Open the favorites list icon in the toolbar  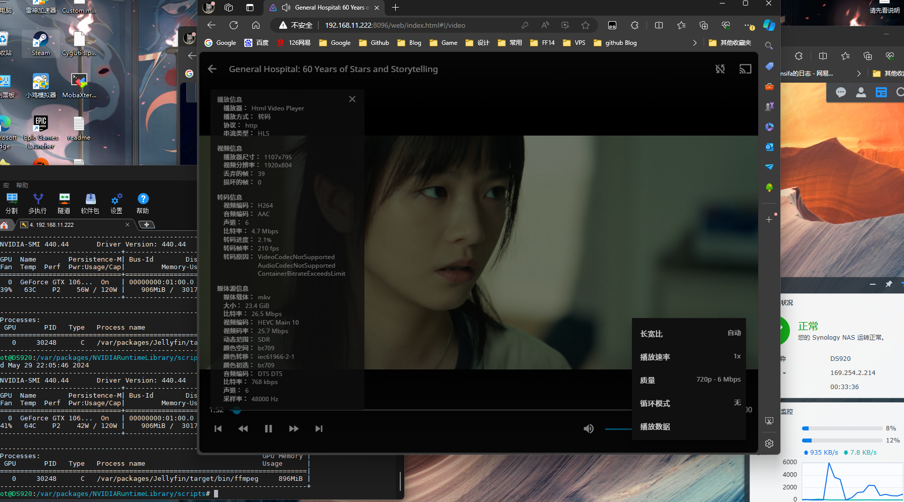click(681, 25)
